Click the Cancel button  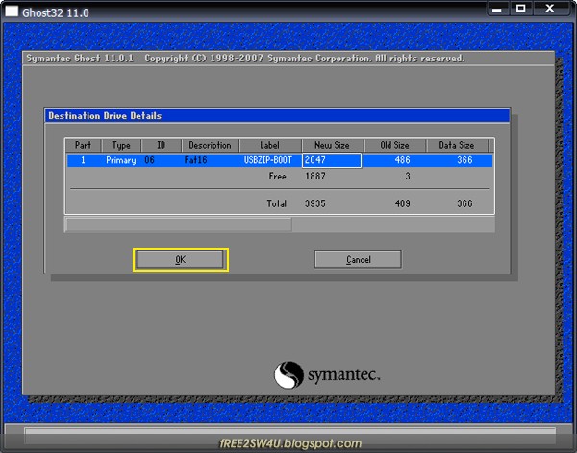[358, 260]
